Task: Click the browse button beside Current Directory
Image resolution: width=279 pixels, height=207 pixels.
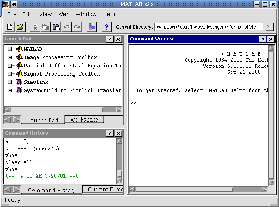Action: (x=269, y=27)
